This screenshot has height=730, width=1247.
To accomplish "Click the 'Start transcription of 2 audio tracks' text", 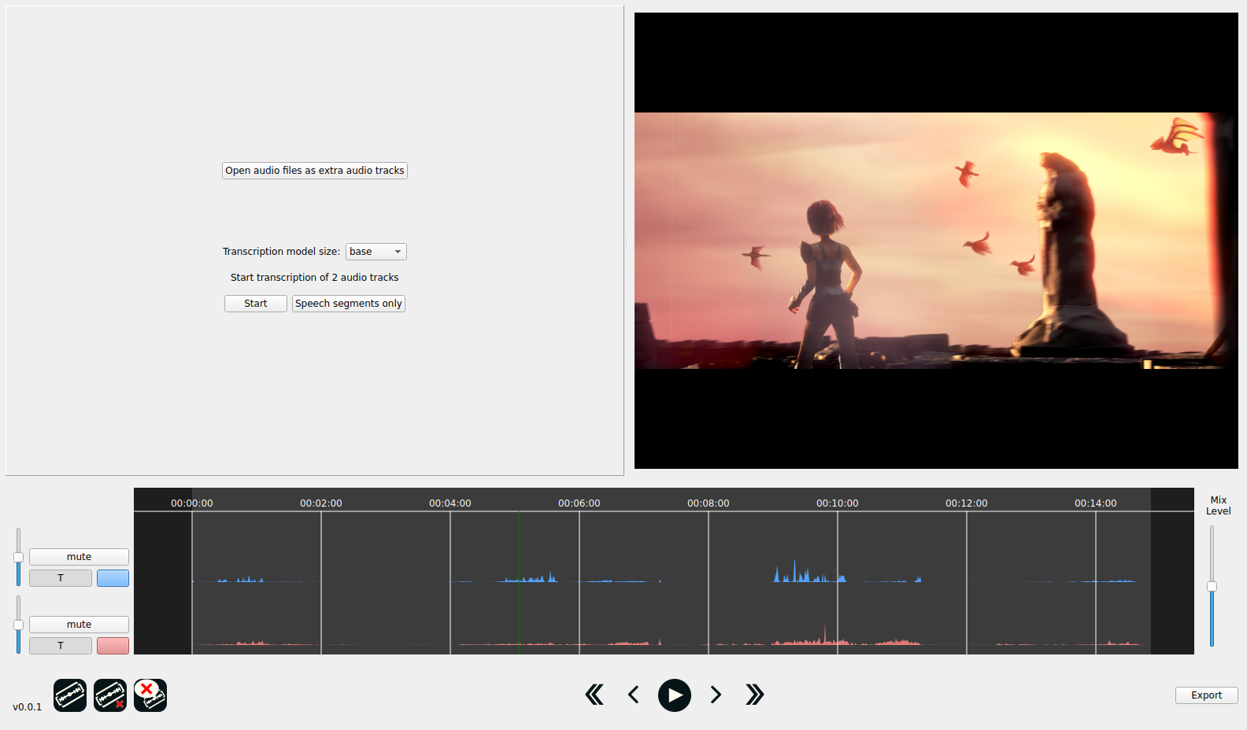I will (x=315, y=278).
